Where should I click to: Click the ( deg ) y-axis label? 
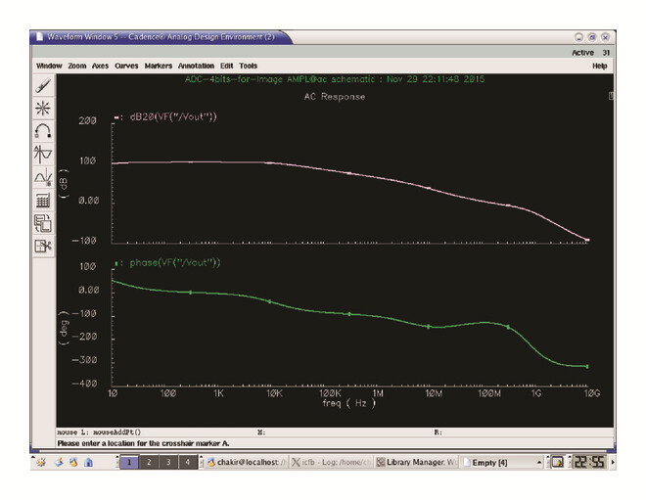point(64,328)
